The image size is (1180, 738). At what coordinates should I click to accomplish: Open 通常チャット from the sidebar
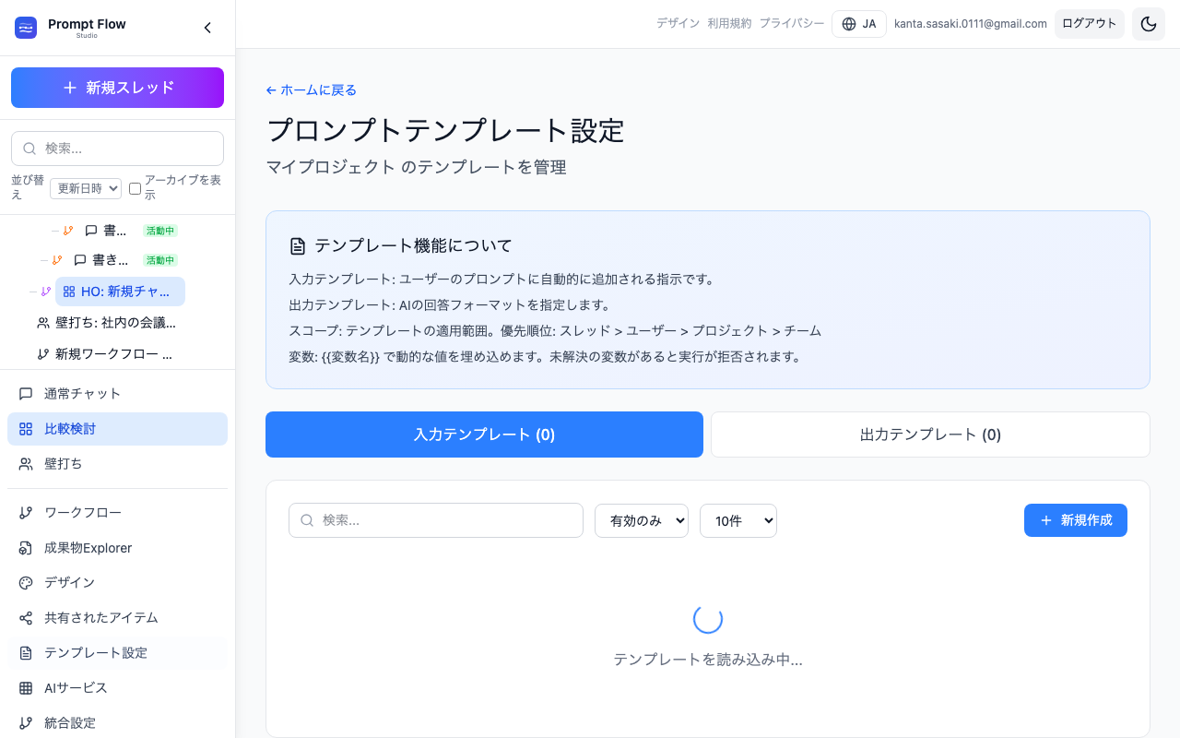click(x=117, y=394)
